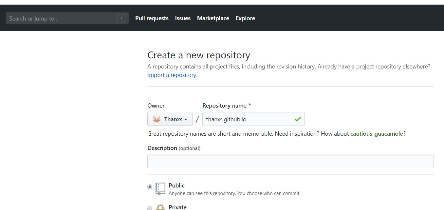This screenshot has height=210, width=444.
Task: Open the Owner dropdown showing Thanxs
Action: 170,119
